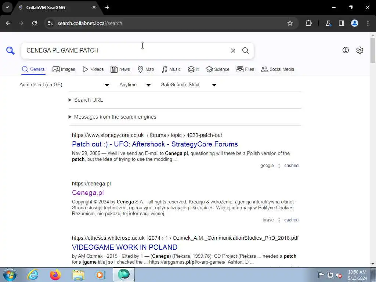Switch to Map tab
Viewport: 376px width, 282px height.
click(146, 69)
